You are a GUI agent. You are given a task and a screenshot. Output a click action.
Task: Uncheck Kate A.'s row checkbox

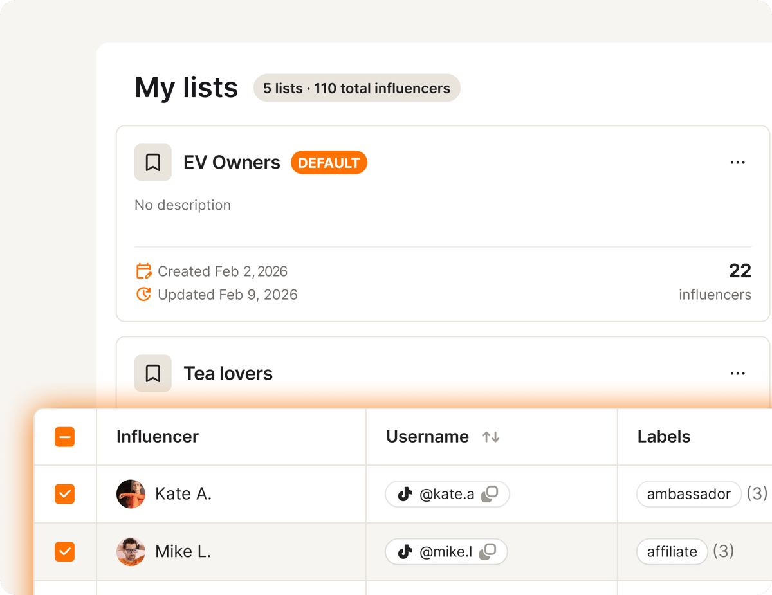click(x=65, y=494)
